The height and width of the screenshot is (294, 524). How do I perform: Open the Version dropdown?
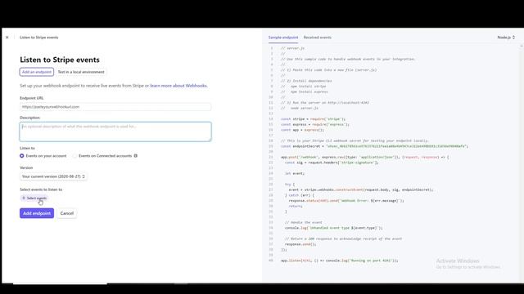tap(53, 176)
